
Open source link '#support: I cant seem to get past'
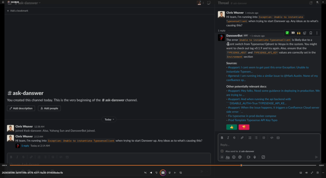267,69
